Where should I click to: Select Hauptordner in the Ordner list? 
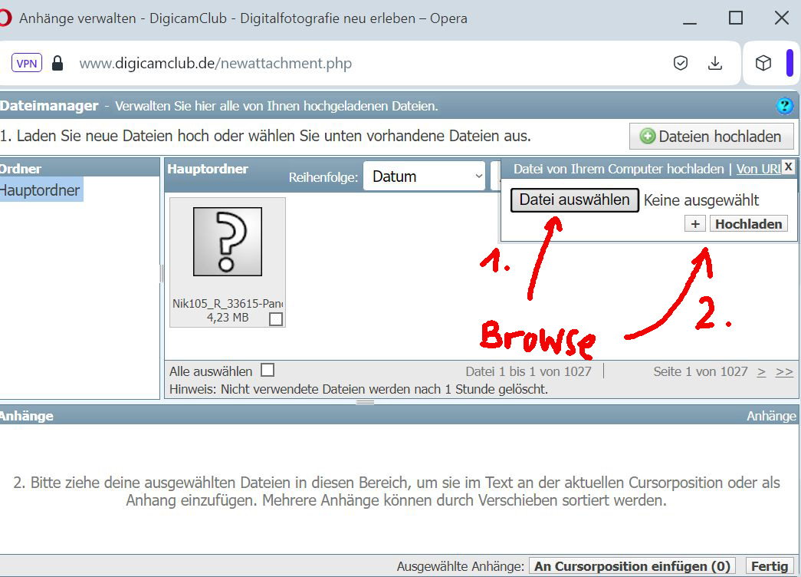click(40, 190)
